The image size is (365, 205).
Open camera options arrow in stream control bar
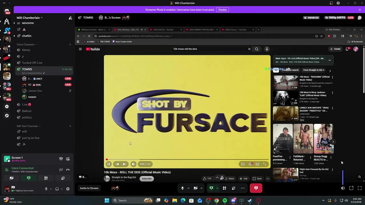point(201,188)
